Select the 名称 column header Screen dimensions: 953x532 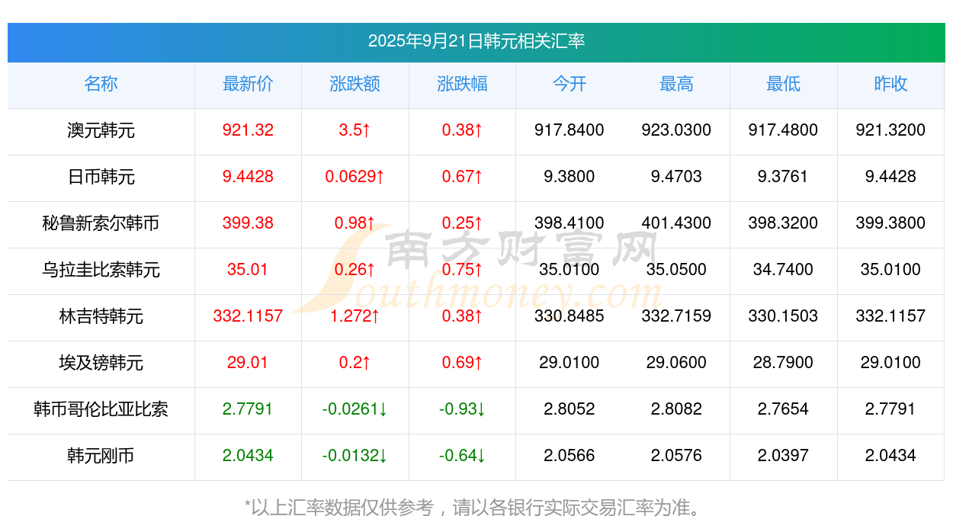tap(101, 84)
